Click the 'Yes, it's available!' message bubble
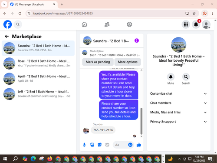The height and width of the screenshot is (163, 217). [118, 85]
